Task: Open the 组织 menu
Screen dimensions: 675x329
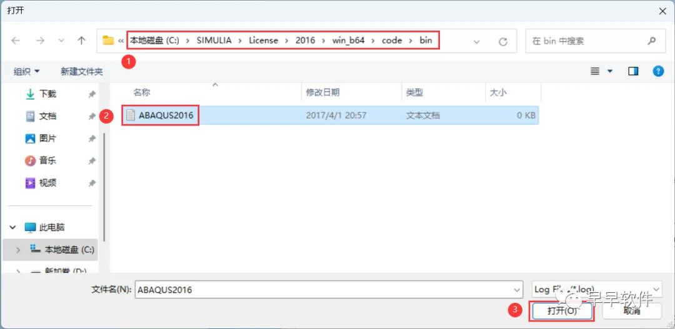Action: coord(26,71)
